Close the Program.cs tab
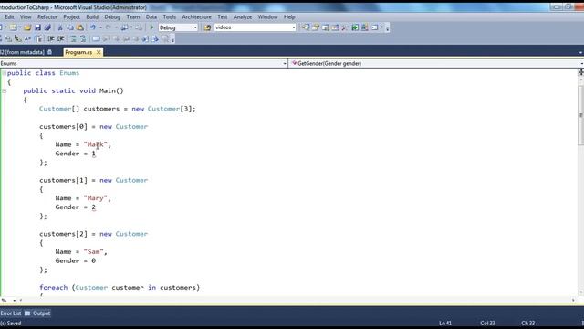This screenshot has height=329, width=584. pyautogui.click(x=99, y=53)
